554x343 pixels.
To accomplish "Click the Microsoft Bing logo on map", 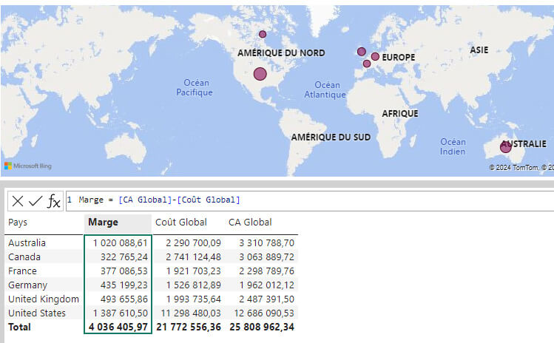I will click(27, 166).
